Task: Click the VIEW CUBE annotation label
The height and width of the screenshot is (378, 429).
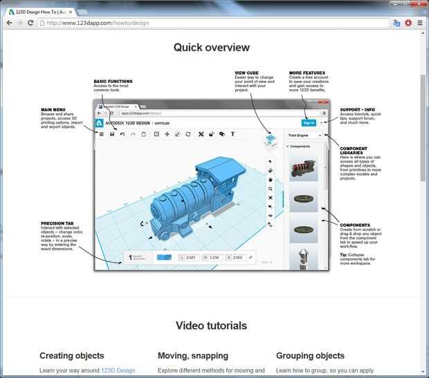Action: (x=246, y=73)
